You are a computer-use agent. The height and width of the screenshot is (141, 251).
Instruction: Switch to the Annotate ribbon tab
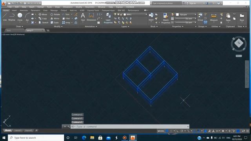(x=24, y=11)
